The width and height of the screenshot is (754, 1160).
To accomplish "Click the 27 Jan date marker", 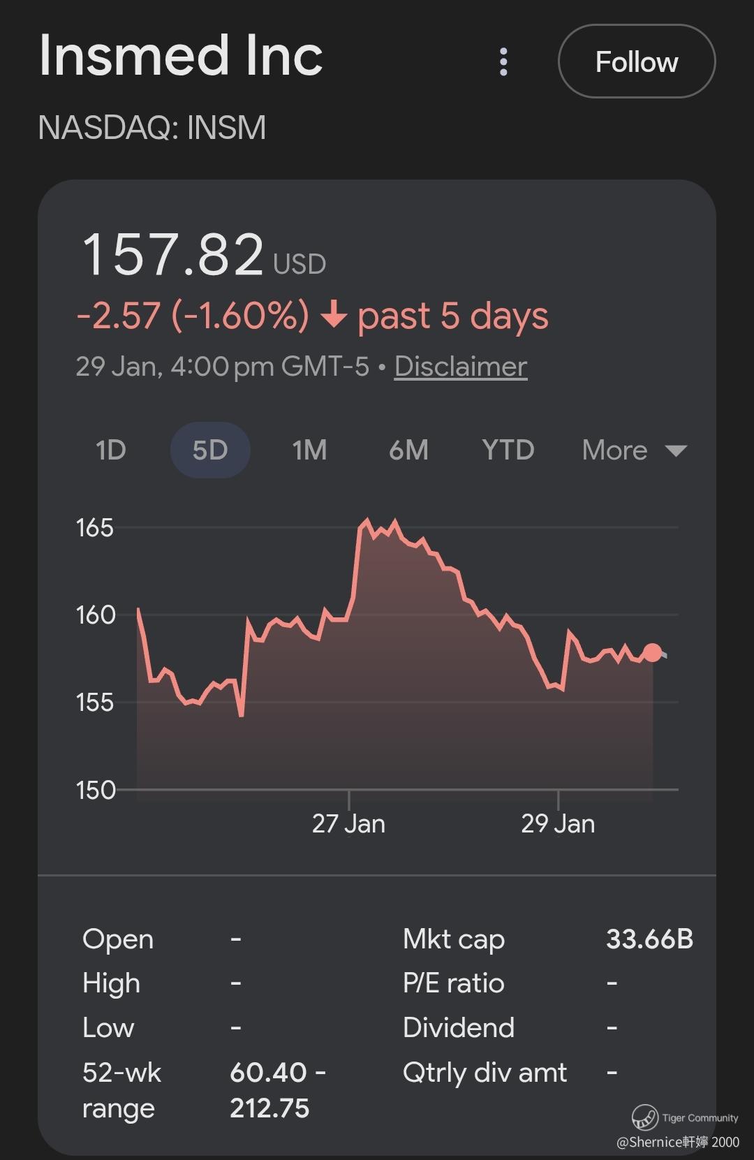I will point(348,823).
